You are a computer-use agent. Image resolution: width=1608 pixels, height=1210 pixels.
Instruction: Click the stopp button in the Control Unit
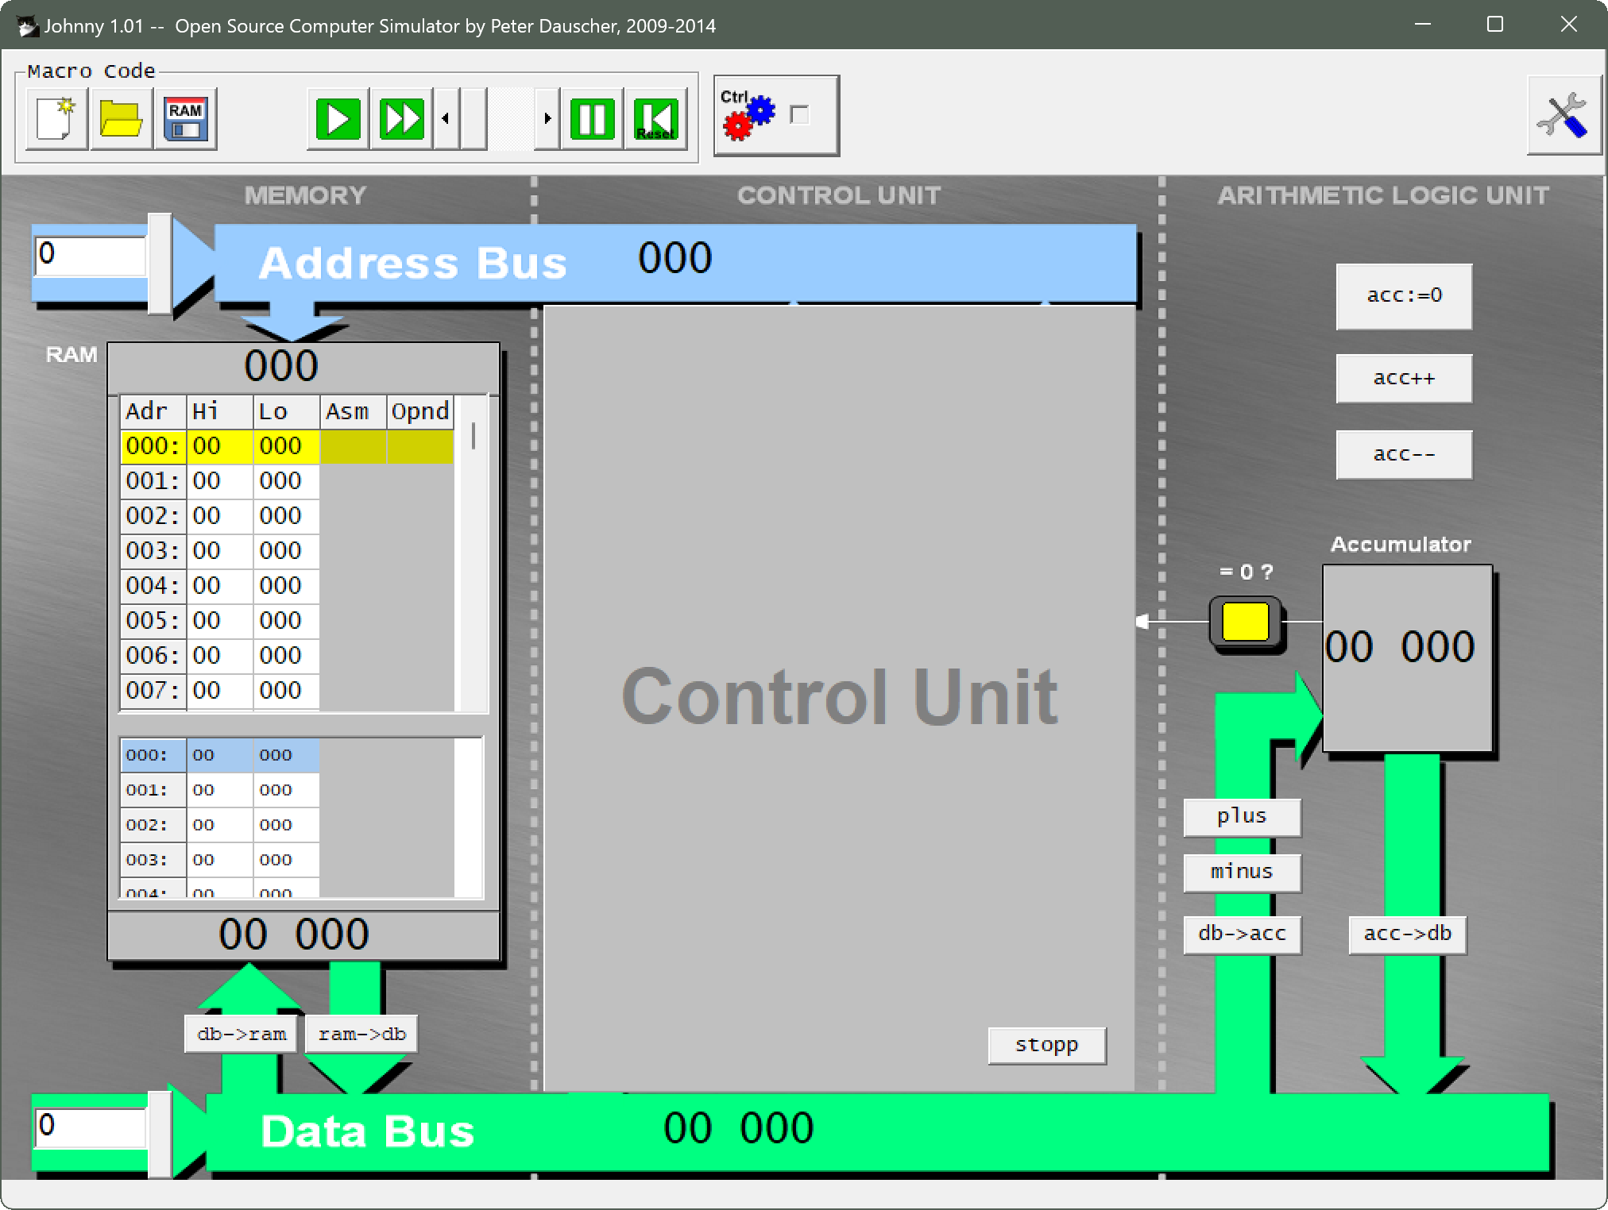(1046, 1045)
